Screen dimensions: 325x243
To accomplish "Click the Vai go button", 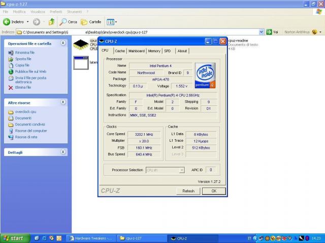I will 272,32.
